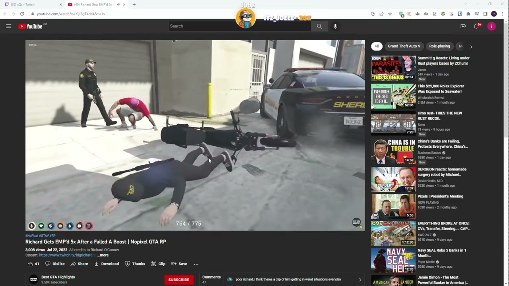Open Summit1g Reacts Rust bases video
The width and height of the screenshot is (509, 286).
[x=443, y=60]
